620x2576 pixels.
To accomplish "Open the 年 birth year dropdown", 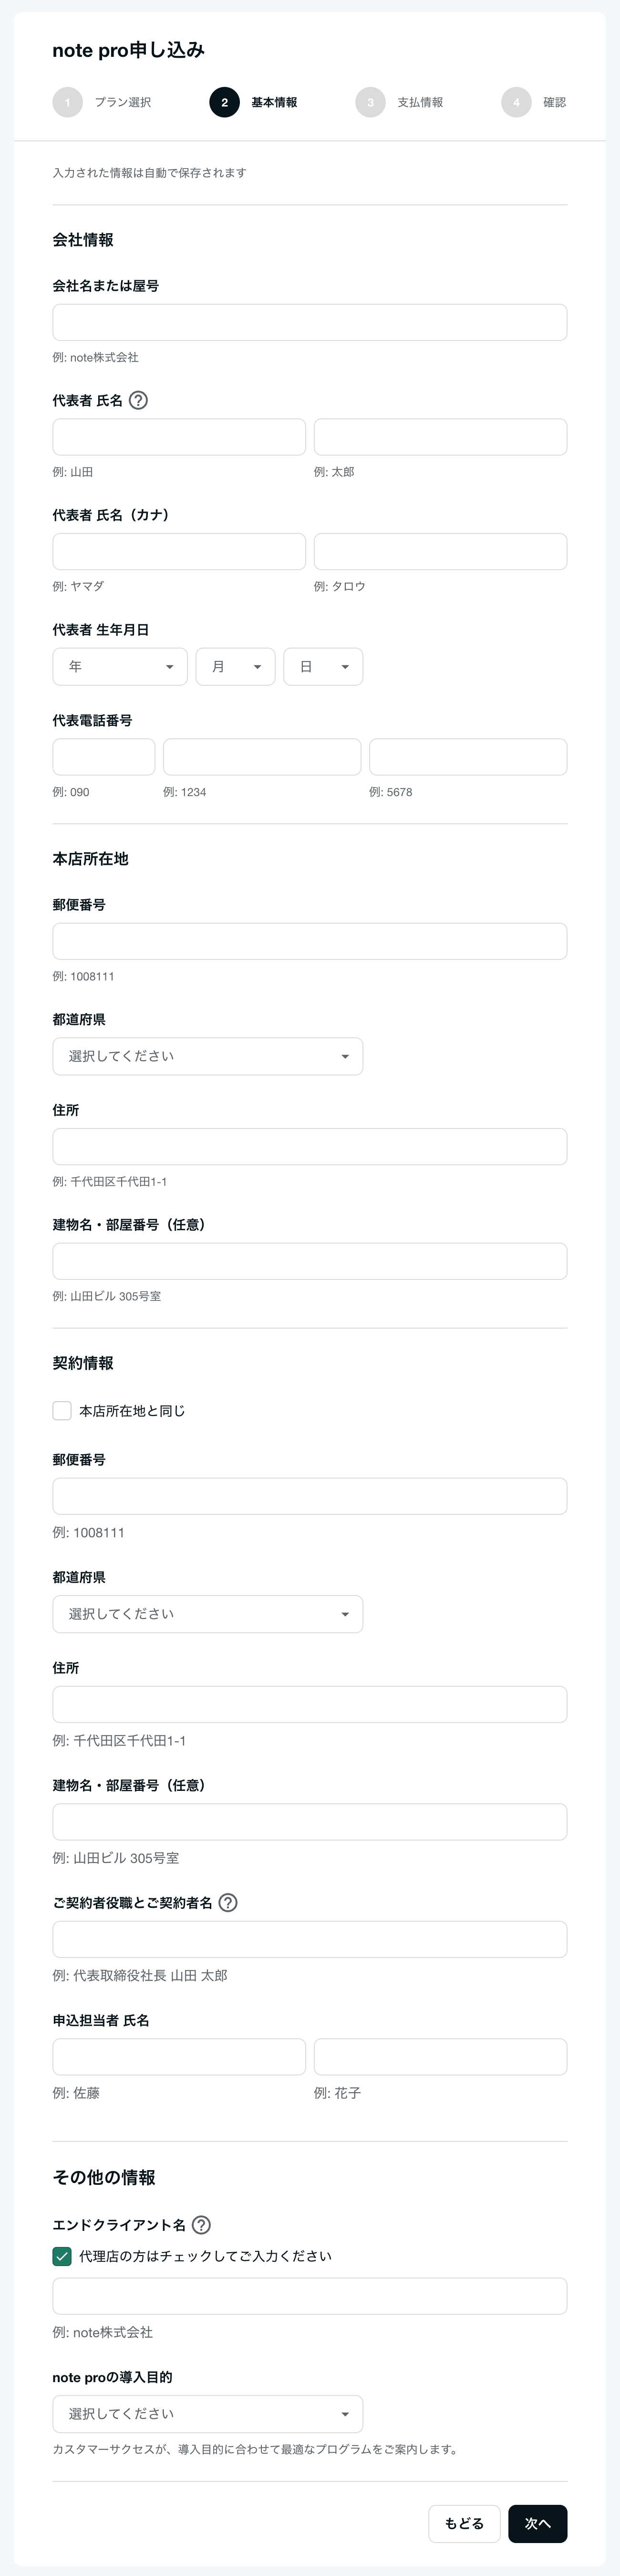I will pos(120,667).
